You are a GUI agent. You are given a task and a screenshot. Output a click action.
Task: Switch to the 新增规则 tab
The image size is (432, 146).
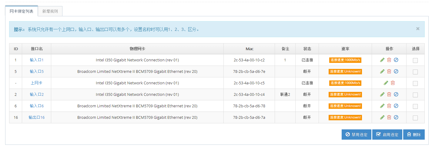[50, 11]
